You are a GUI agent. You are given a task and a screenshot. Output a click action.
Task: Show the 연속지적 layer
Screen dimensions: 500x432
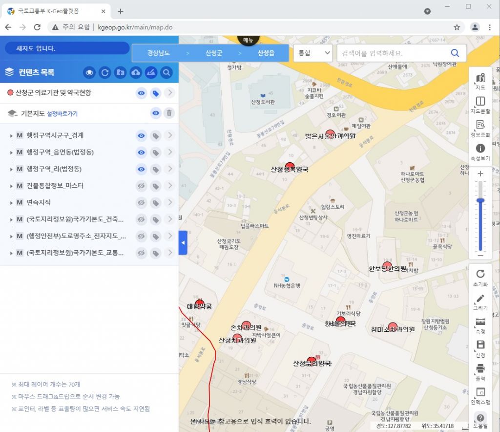pos(141,202)
